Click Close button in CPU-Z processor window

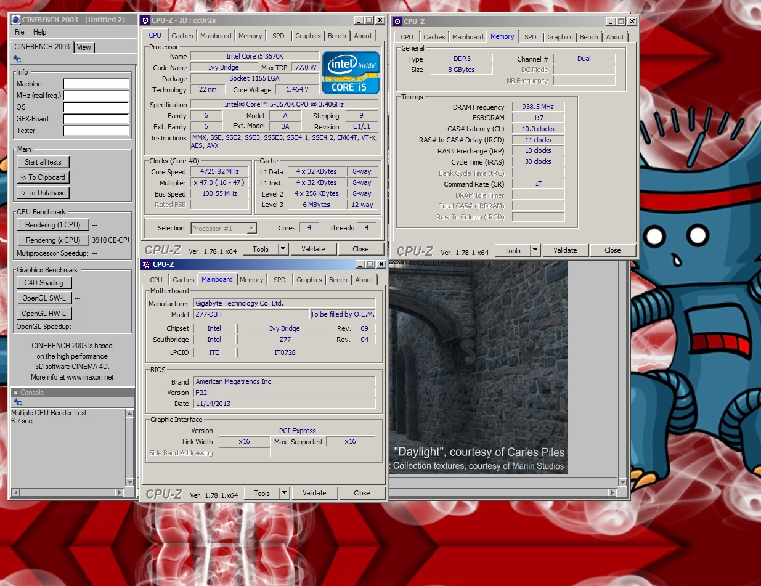(x=360, y=249)
